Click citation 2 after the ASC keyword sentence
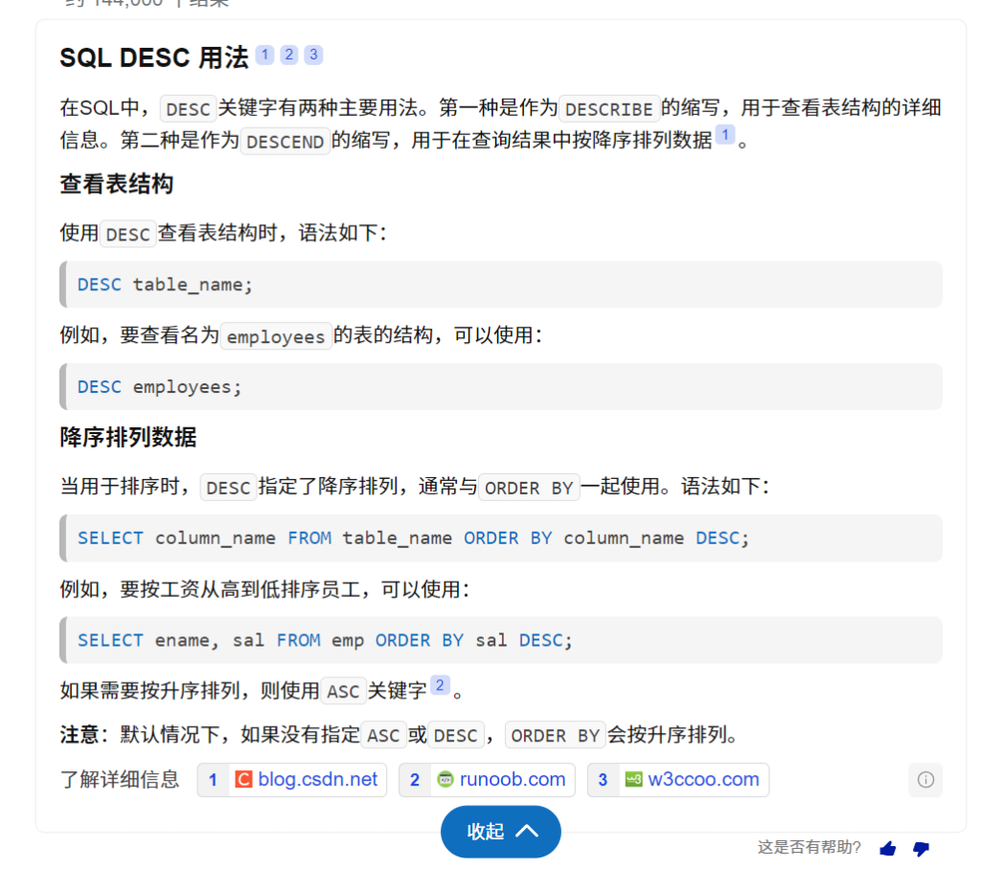This screenshot has height=869, width=981. (440, 685)
